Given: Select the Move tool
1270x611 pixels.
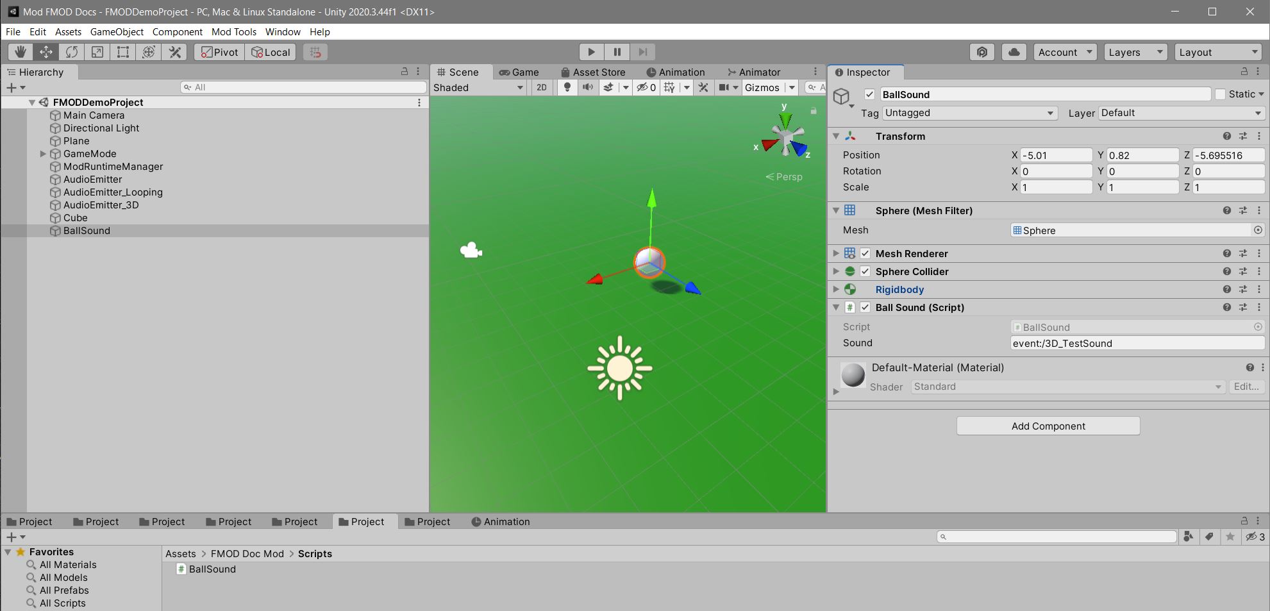Looking at the screenshot, I should pyautogui.click(x=45, y=52).
